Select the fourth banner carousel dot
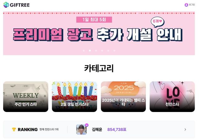 (102, 51)
